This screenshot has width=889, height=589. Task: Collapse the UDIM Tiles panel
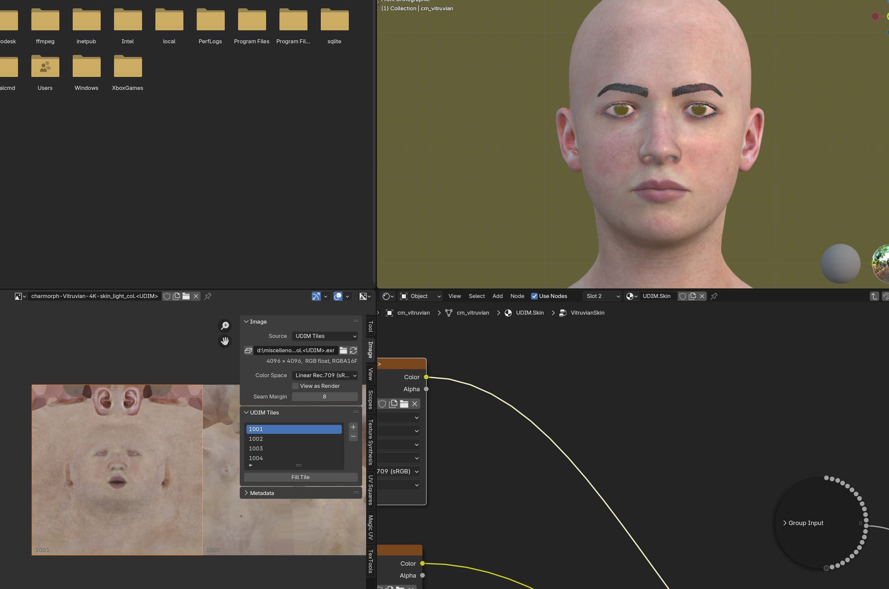246,412
